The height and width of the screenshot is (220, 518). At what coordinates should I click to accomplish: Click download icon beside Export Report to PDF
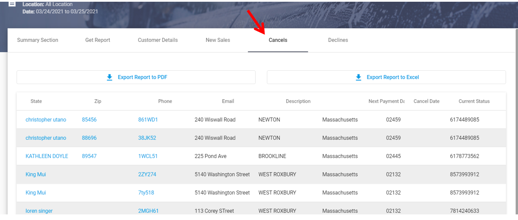point(109,77)
